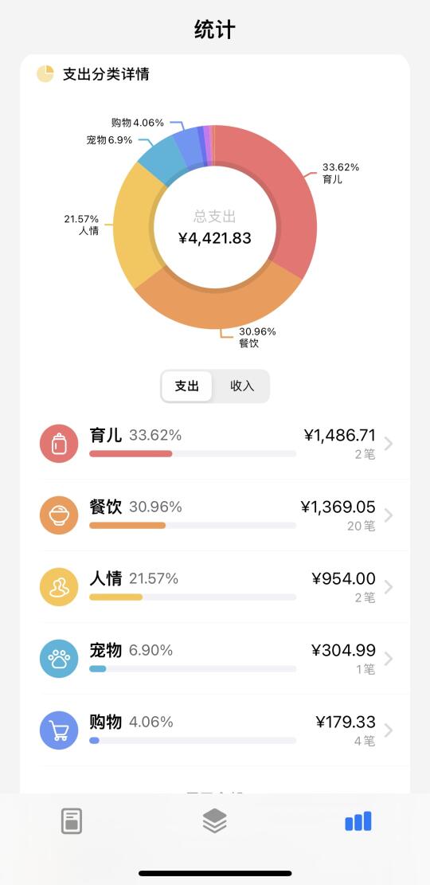The height and width of the screenshot is (885, 430).
Task: Click the ¥179.33 购物 amount
Action: [346, 722]
